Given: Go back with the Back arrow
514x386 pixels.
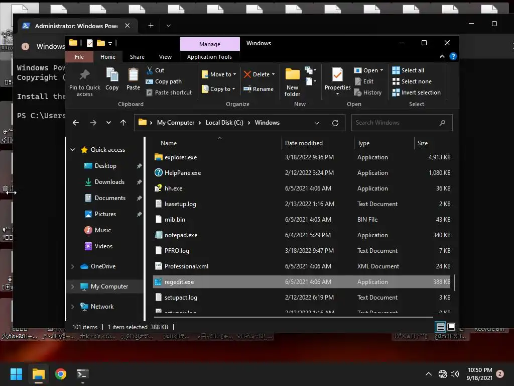Looking at the screenshot, I should coord(76,123).
